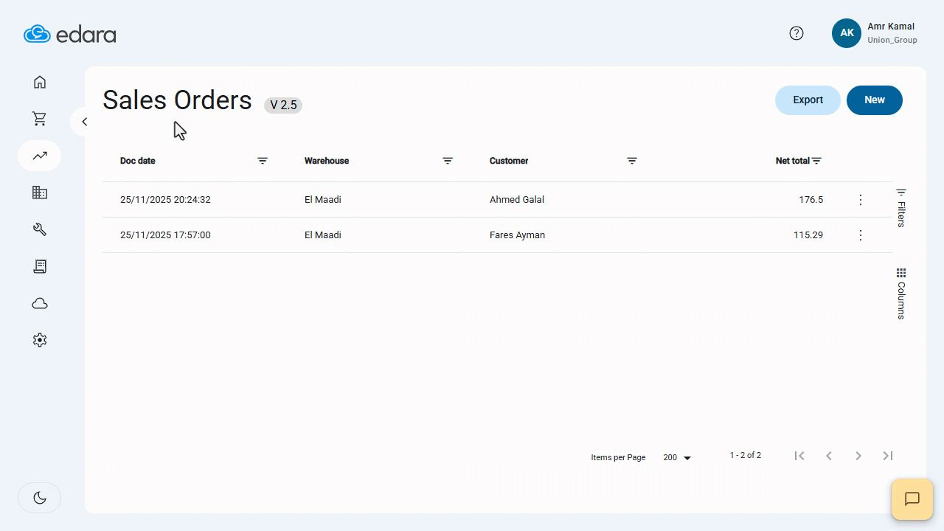944x531 pixels.
Task: Open the receipt accounting icon in sidebar
Action: (40, 266)
